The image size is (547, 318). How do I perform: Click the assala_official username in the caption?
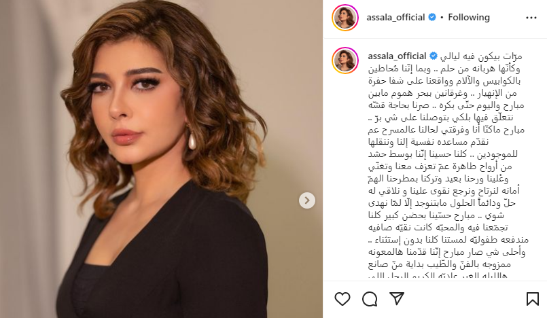pos(397,56)
